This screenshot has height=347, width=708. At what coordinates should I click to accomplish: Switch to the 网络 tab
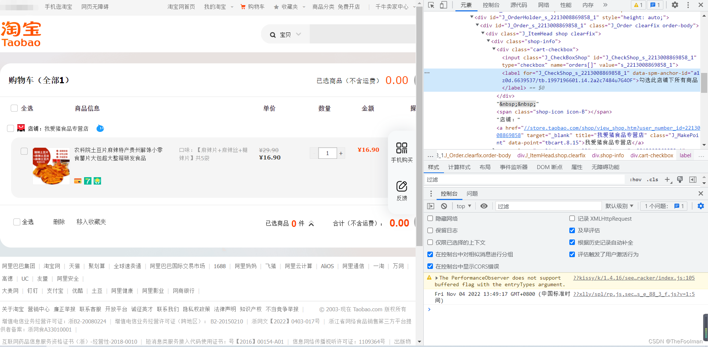[544, 5]
